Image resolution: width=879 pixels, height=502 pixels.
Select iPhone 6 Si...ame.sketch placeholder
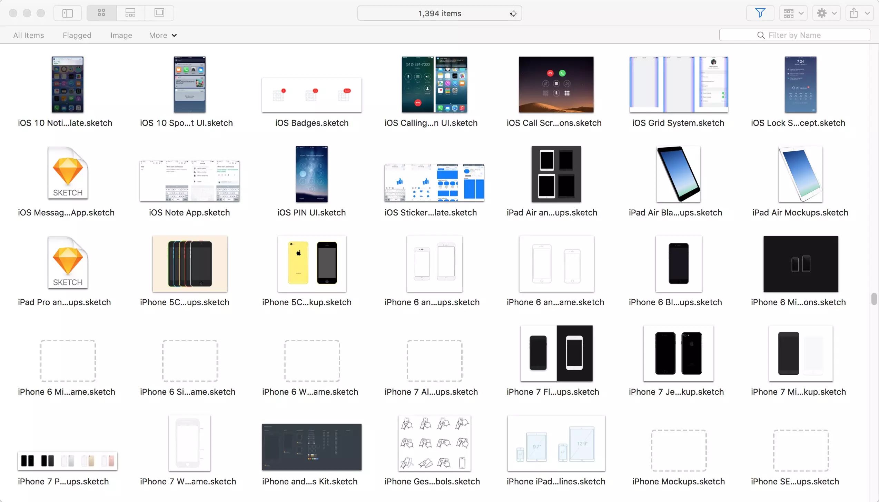tap(190, 361)
